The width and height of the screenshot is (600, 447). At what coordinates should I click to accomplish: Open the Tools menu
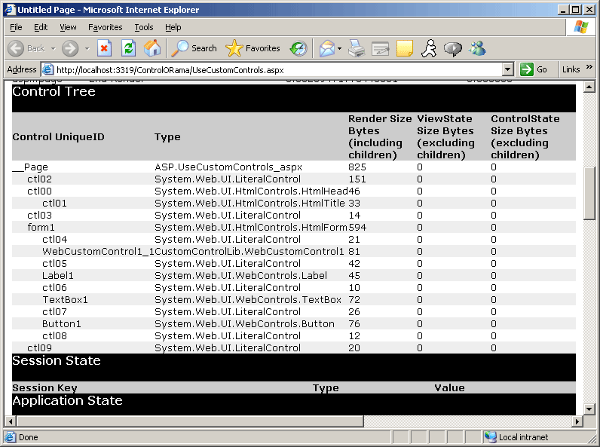tap(143, 27)
